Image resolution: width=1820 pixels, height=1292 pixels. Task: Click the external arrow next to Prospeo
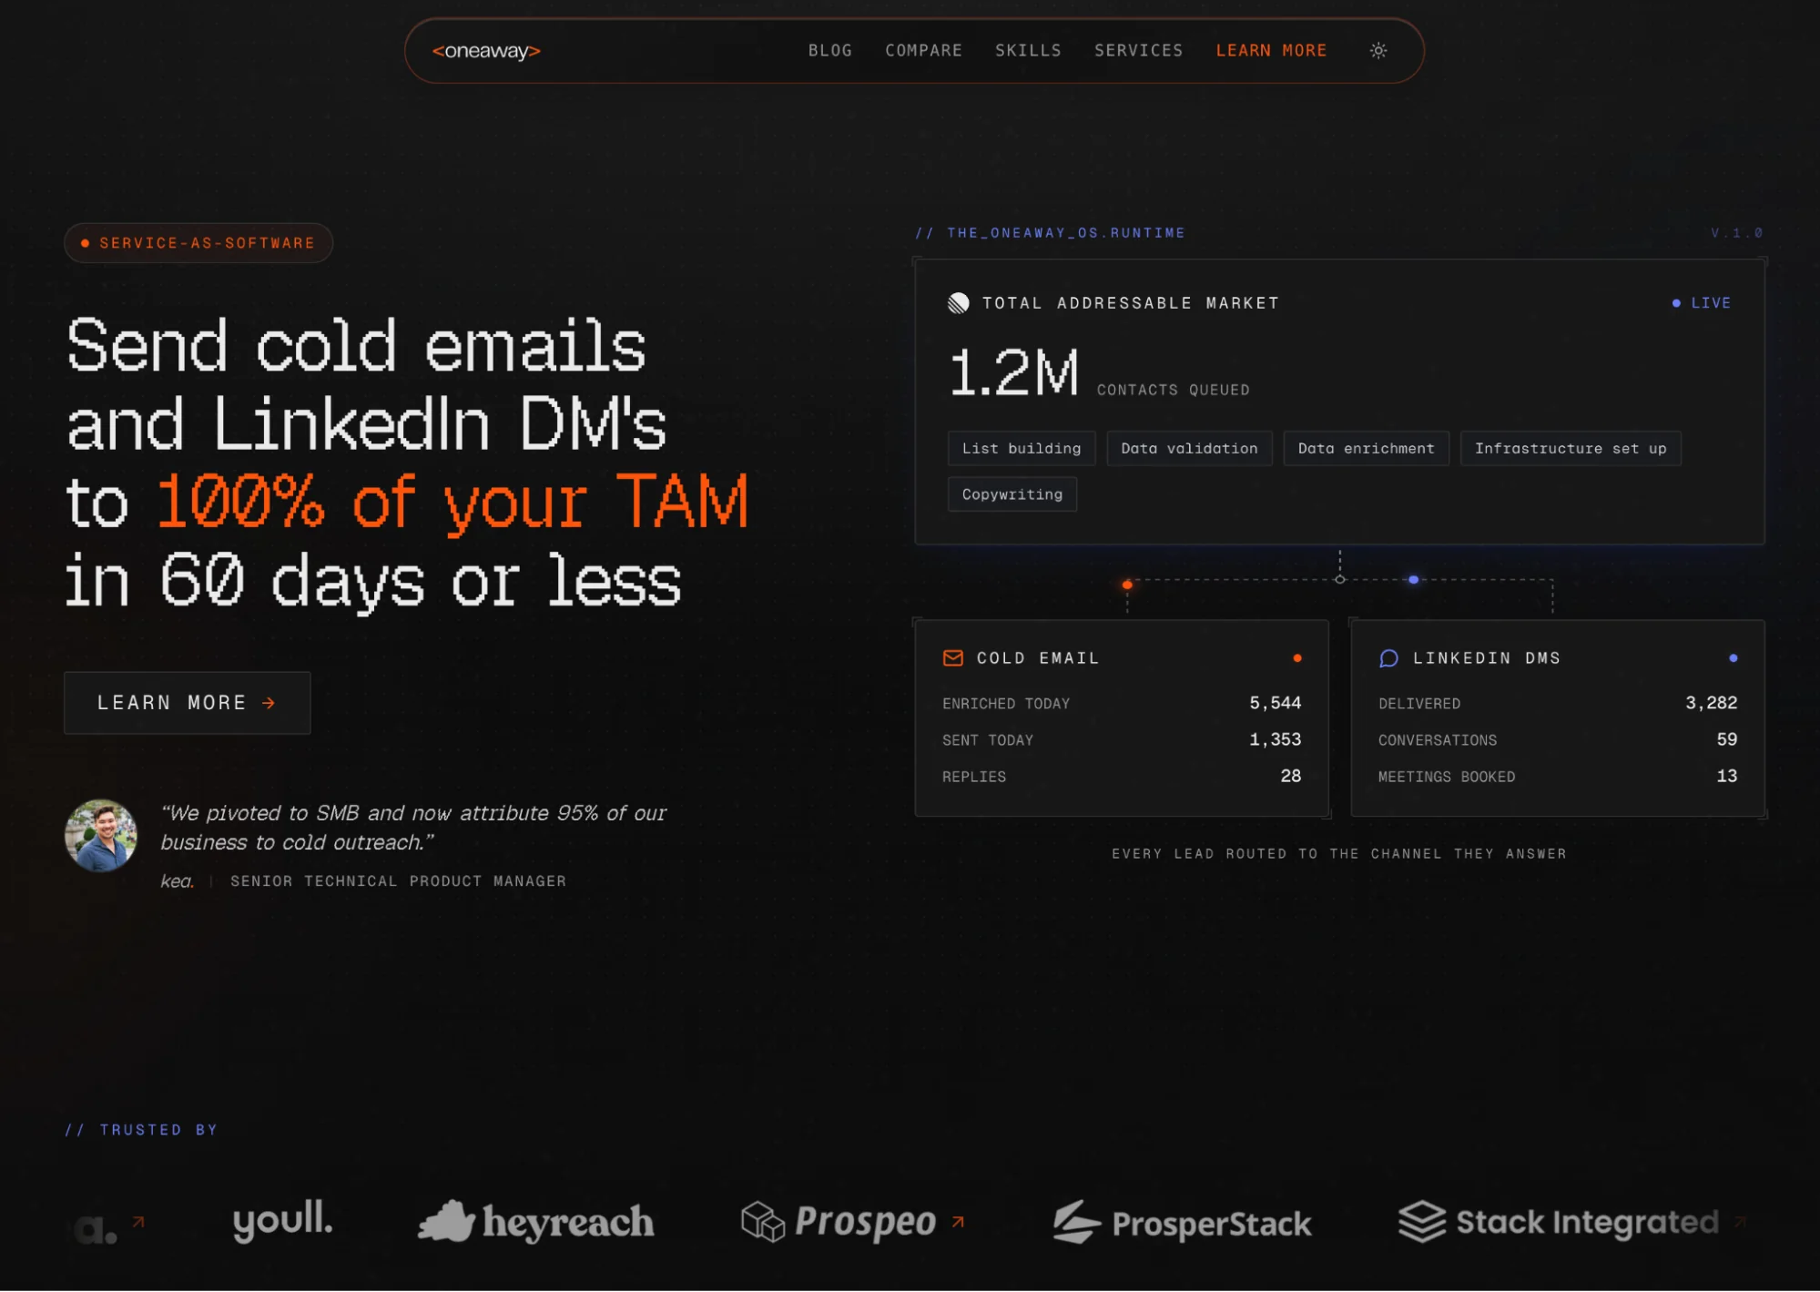click(x=958, y=1222)
